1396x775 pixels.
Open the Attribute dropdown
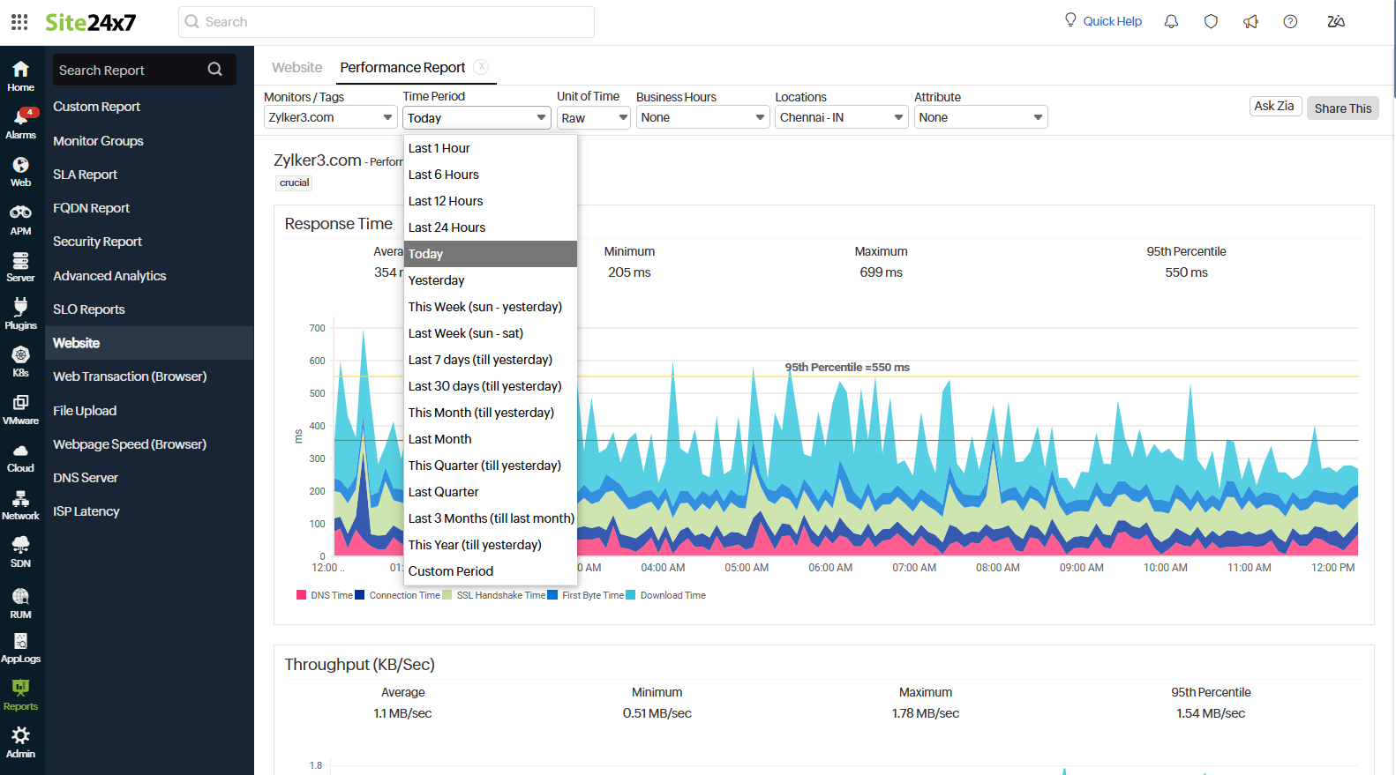pyautogui.click(x=981, y=117)
